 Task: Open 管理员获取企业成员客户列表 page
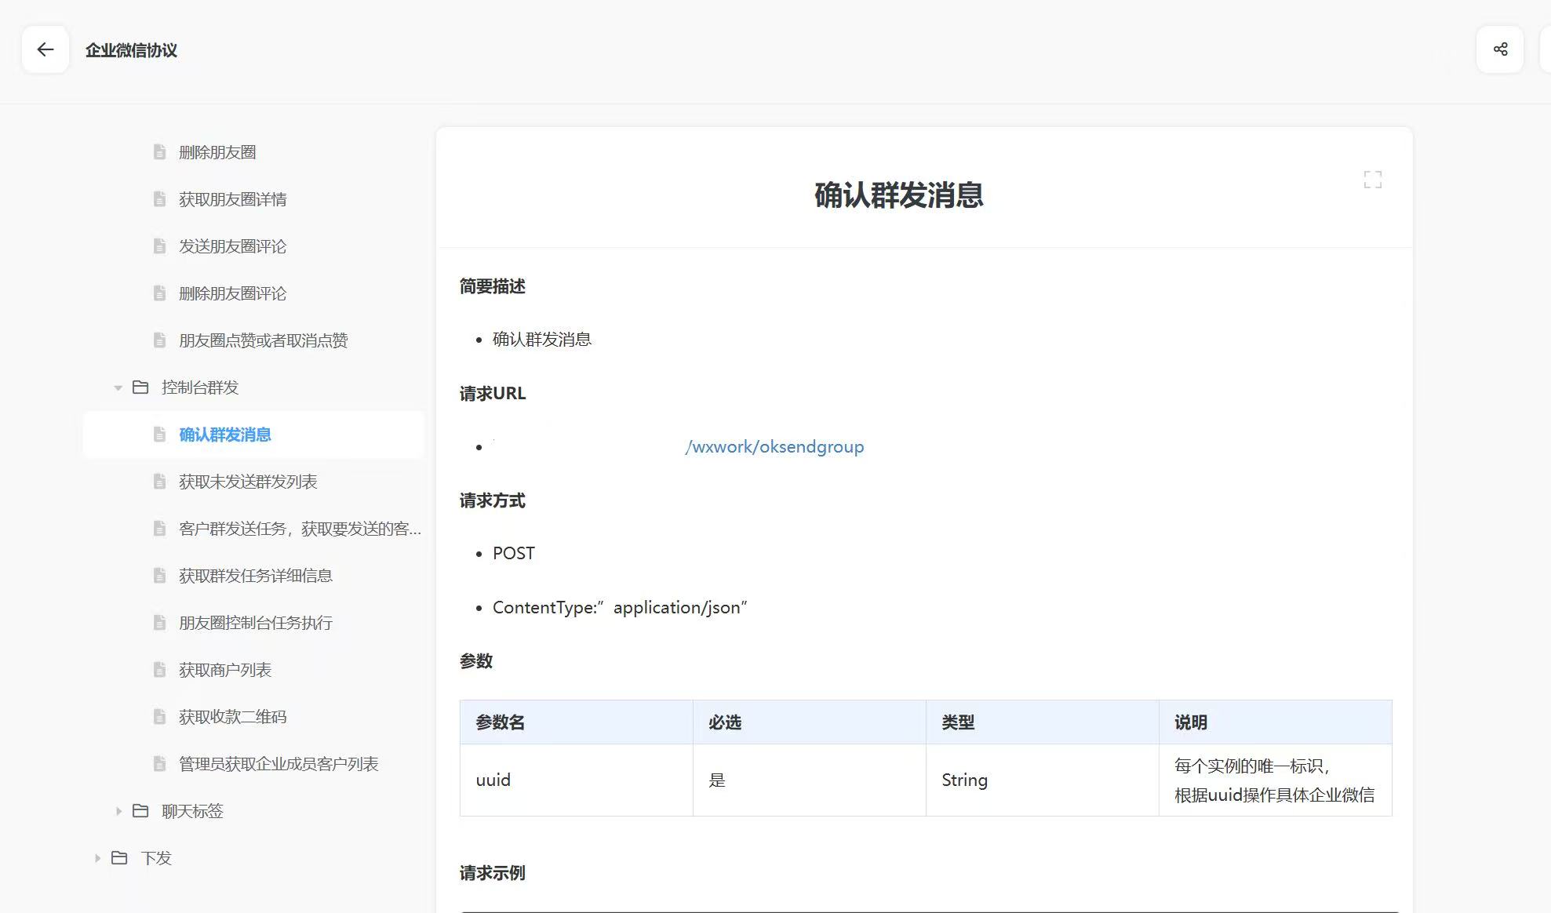[279, 764]
